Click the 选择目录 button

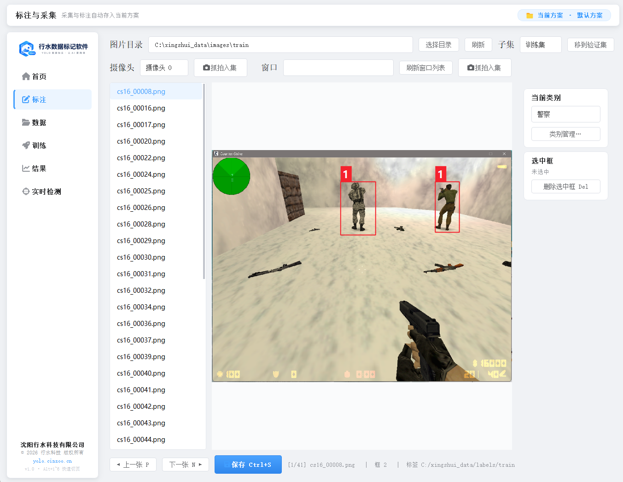tap(439, 45)
